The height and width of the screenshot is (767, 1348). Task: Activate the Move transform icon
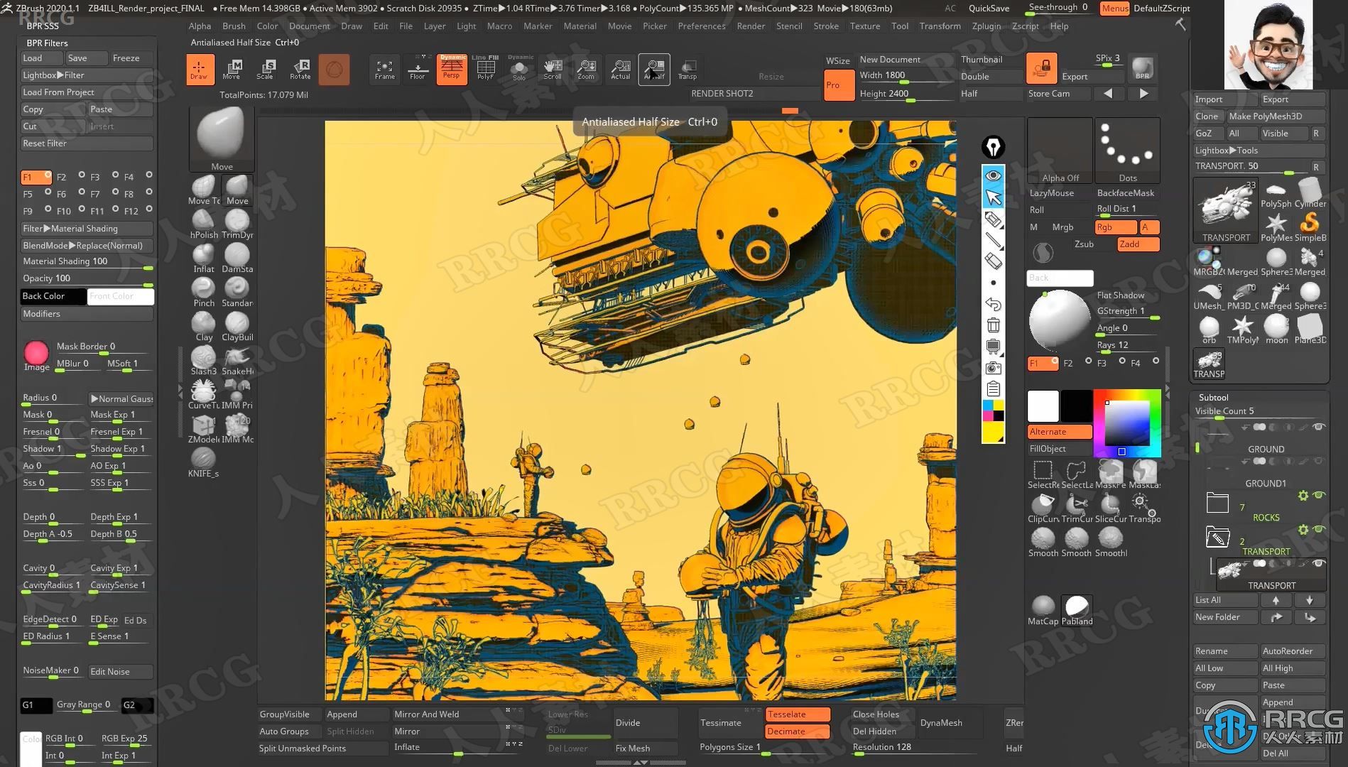click(x=232, y=70)
